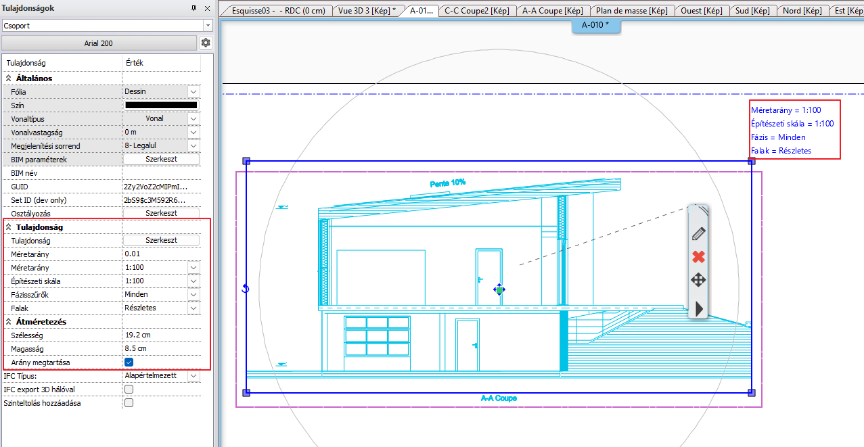Viewport: 864px width, 447px height.
Task: Select the four-arrow move icon
Action: pos(698,280)
